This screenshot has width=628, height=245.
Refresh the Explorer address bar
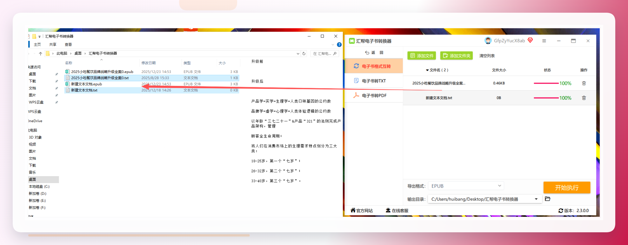[304, 54]
